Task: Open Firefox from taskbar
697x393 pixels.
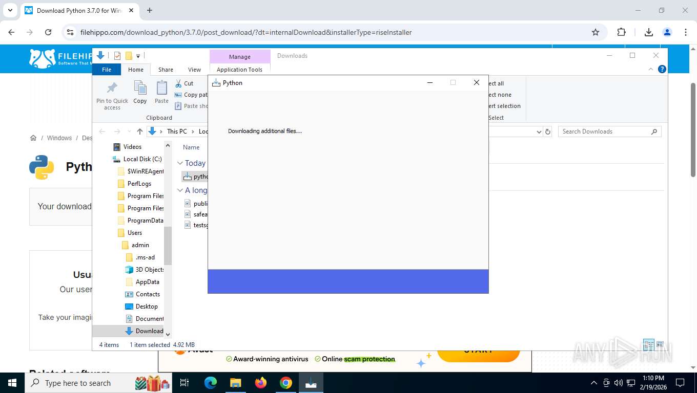Action: point(261,383)
